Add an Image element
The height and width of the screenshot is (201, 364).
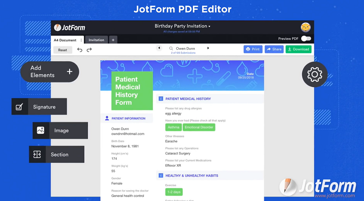click(60, 130)
